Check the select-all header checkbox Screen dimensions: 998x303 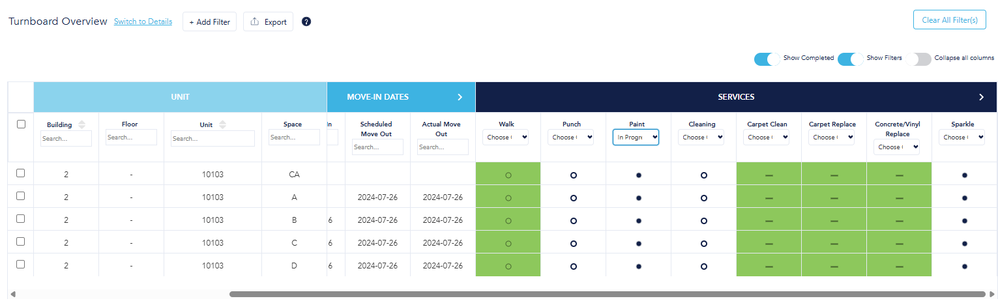(21, 124)
